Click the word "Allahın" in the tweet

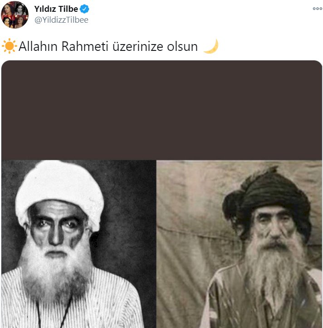[x=38, y=46]
